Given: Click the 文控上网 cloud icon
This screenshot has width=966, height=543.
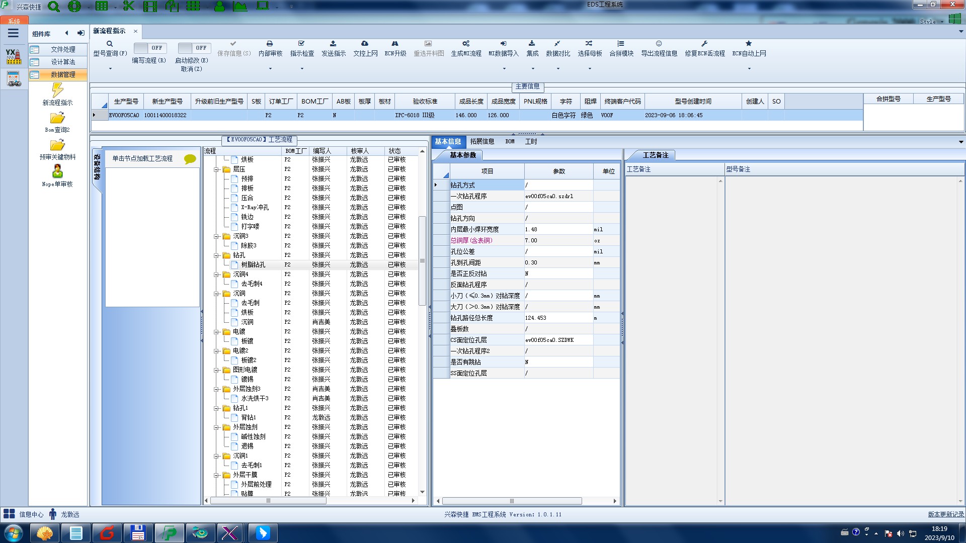Looking at the screenshot, I should pyautogui.click(x=365, y=44).
